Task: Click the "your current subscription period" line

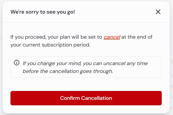Action: (50, 45)
